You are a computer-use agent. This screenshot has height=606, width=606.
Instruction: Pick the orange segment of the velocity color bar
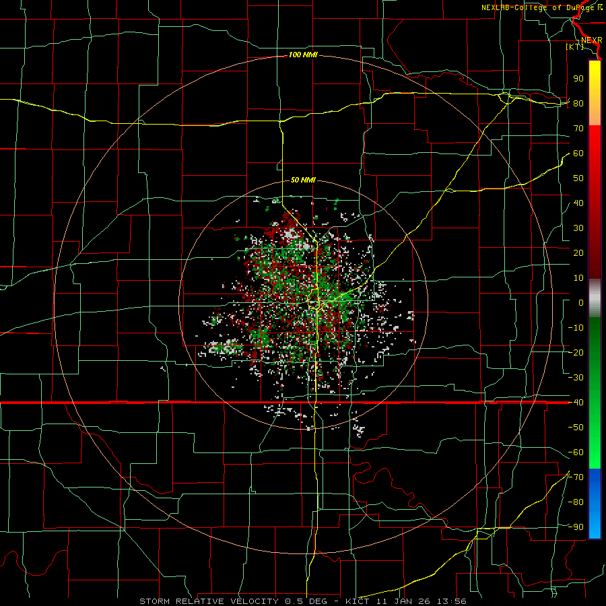tap(595, 116)
